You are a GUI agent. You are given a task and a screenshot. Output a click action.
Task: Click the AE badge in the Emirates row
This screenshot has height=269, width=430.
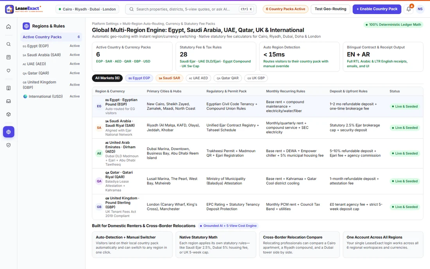pos(99,153)
